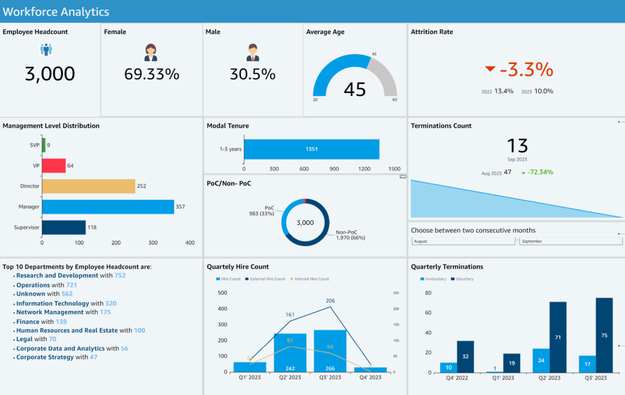Click the red down arrow beside attrition rate
The width and height of the screenshot is (625, 395).
point(490,69)
